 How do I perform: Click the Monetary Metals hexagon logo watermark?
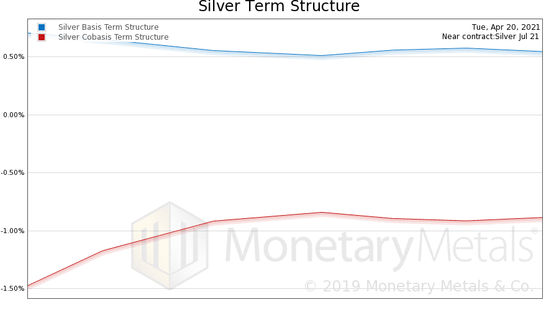click(x=170, y=246)
